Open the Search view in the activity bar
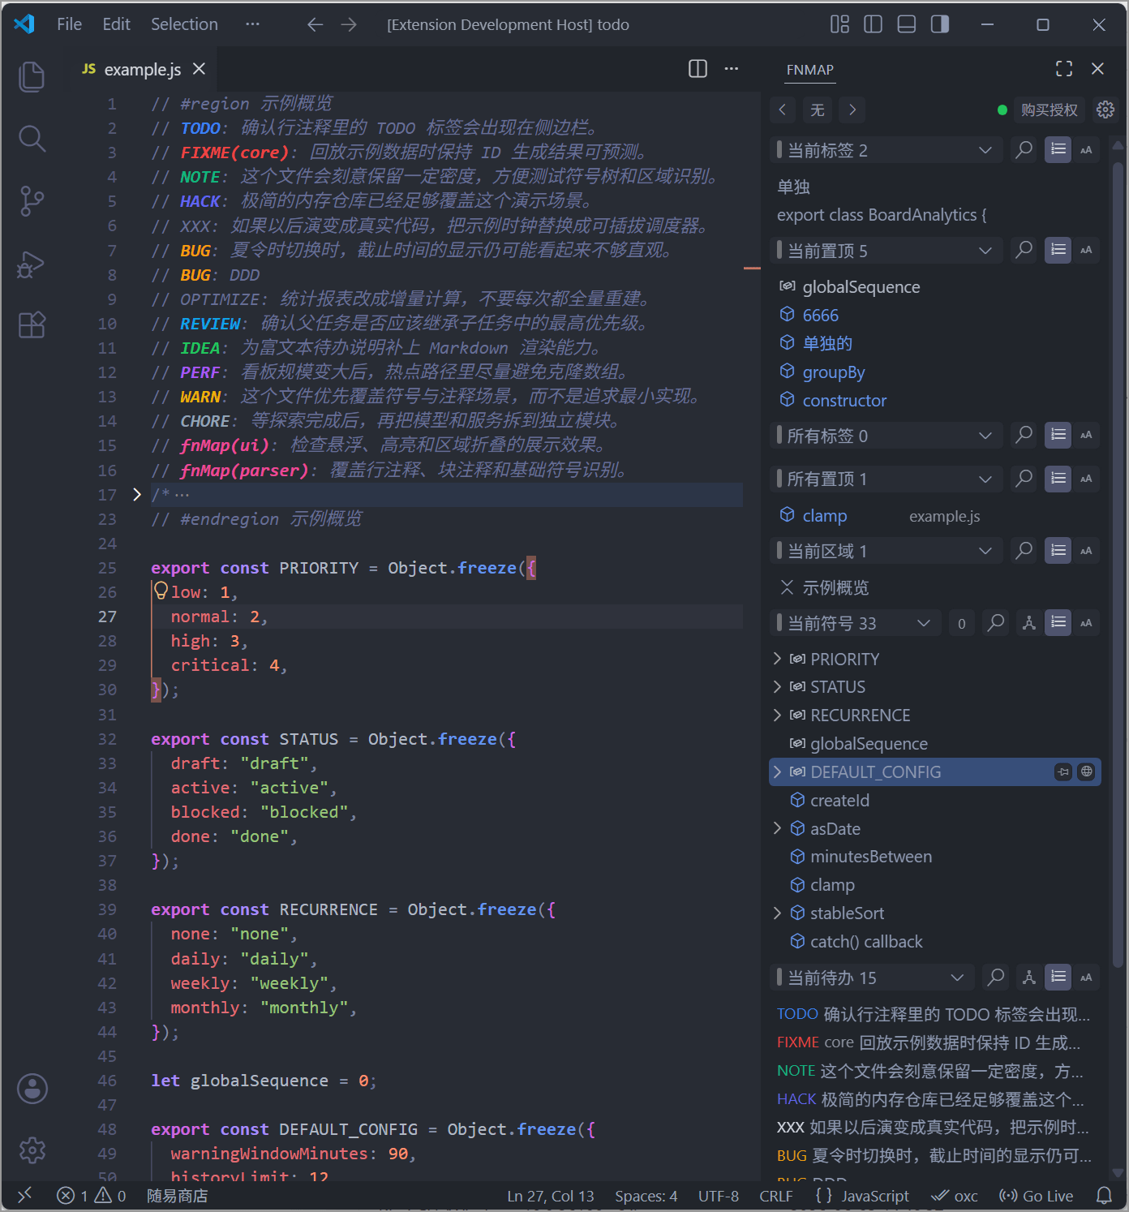The width and height of the screenshot is (1129, 1212). coord(32,139)
